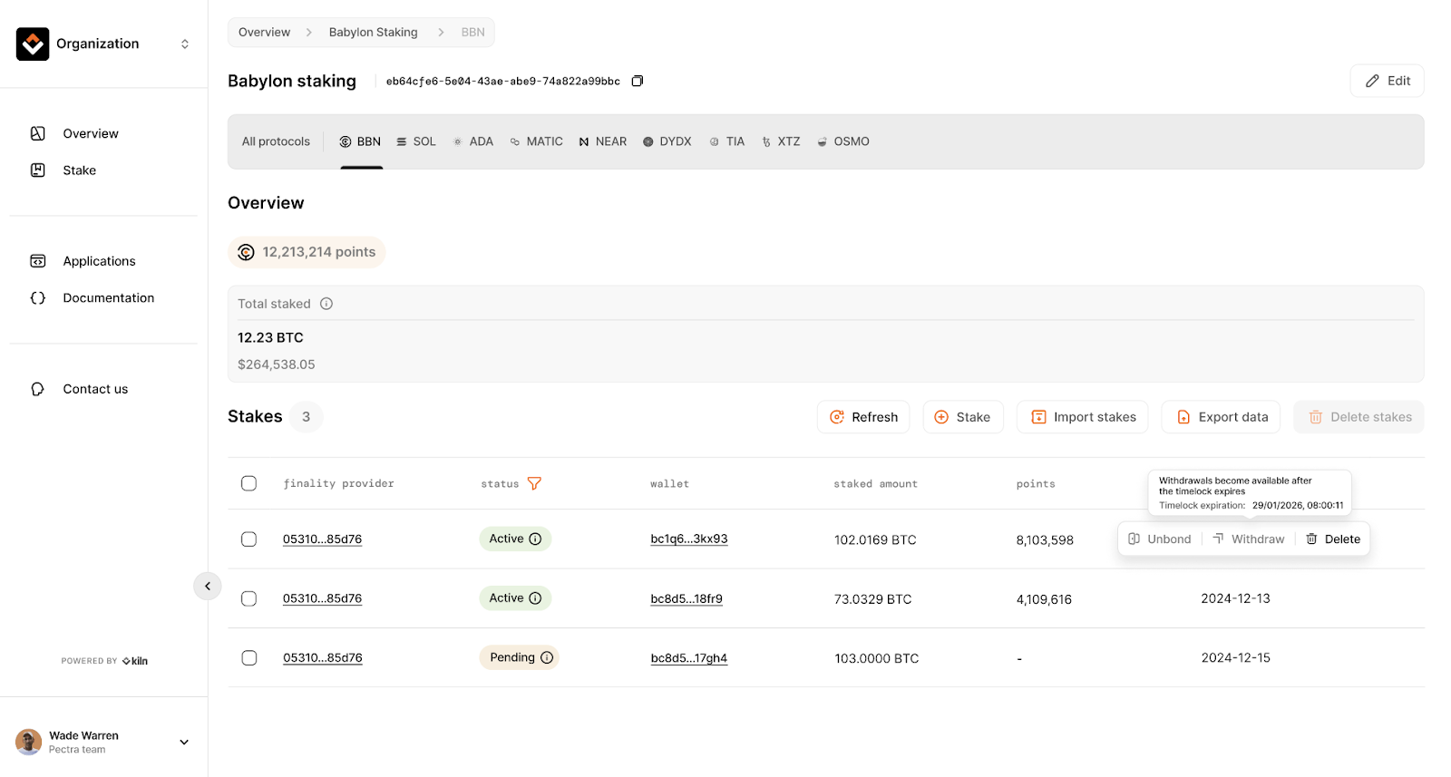This screenshot has width=1451, height=777.
Task: Switch to the ADA protocol tab
Action: tap(473, 141)
